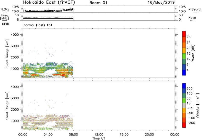
Task: Click power colorbar value '4'
Action: [187, 70]
